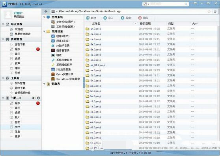Viewport: 220px width, 156px height.
Task: Collapse the 资源管理 sidebar section
Action: point(3,39)
